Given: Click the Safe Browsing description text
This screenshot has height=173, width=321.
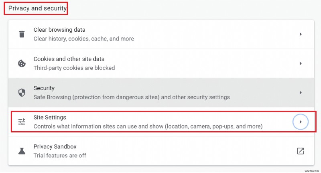Looking at the screenshot, I should 132,97.
